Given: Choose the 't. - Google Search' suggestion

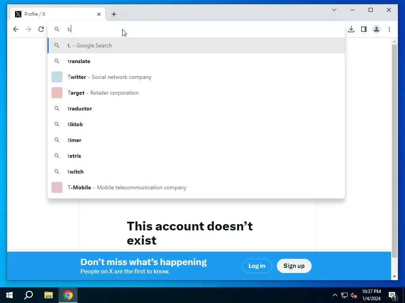Looking at the screenshot, I should coord(196,46).
